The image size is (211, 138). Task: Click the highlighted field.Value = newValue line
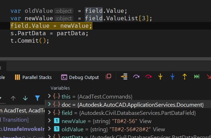point(51,26)
